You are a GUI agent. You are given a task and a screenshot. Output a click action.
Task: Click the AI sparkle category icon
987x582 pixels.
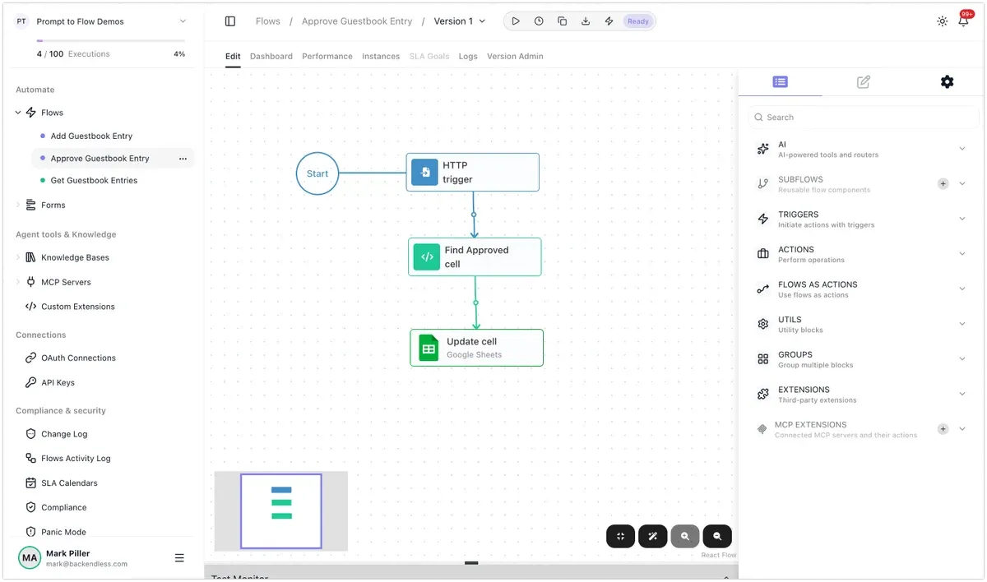tap(763, 149)
